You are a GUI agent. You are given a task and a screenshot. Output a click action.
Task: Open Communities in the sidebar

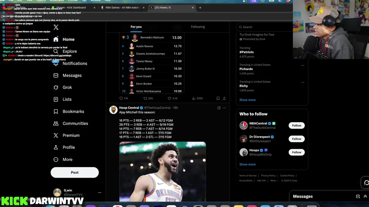71,123
